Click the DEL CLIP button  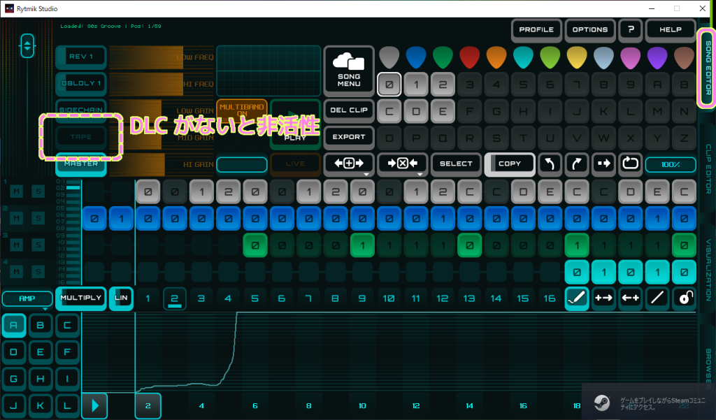(x=349, y=110)
